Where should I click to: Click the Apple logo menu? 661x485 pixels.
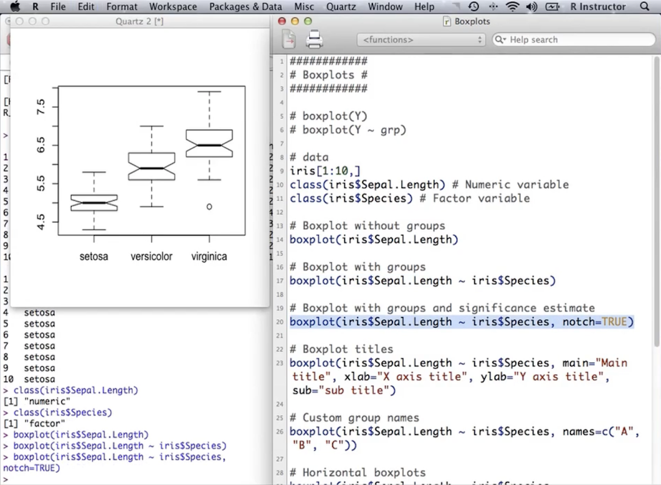pos(15,7)
